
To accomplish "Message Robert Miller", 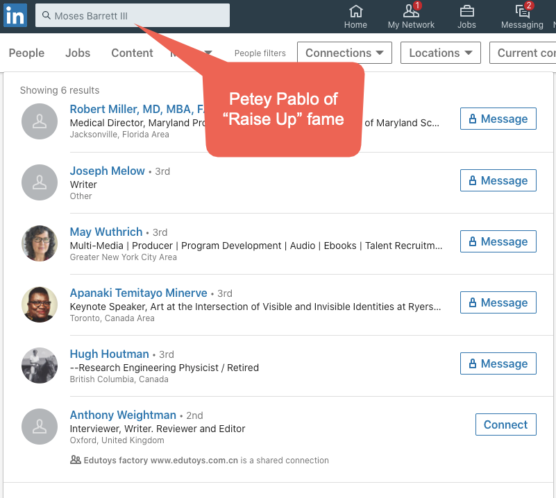I will click(x=498, y=119).
